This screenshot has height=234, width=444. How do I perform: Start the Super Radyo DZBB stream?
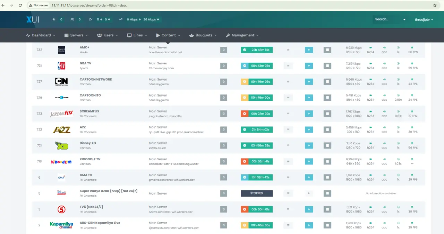(309, 193)
